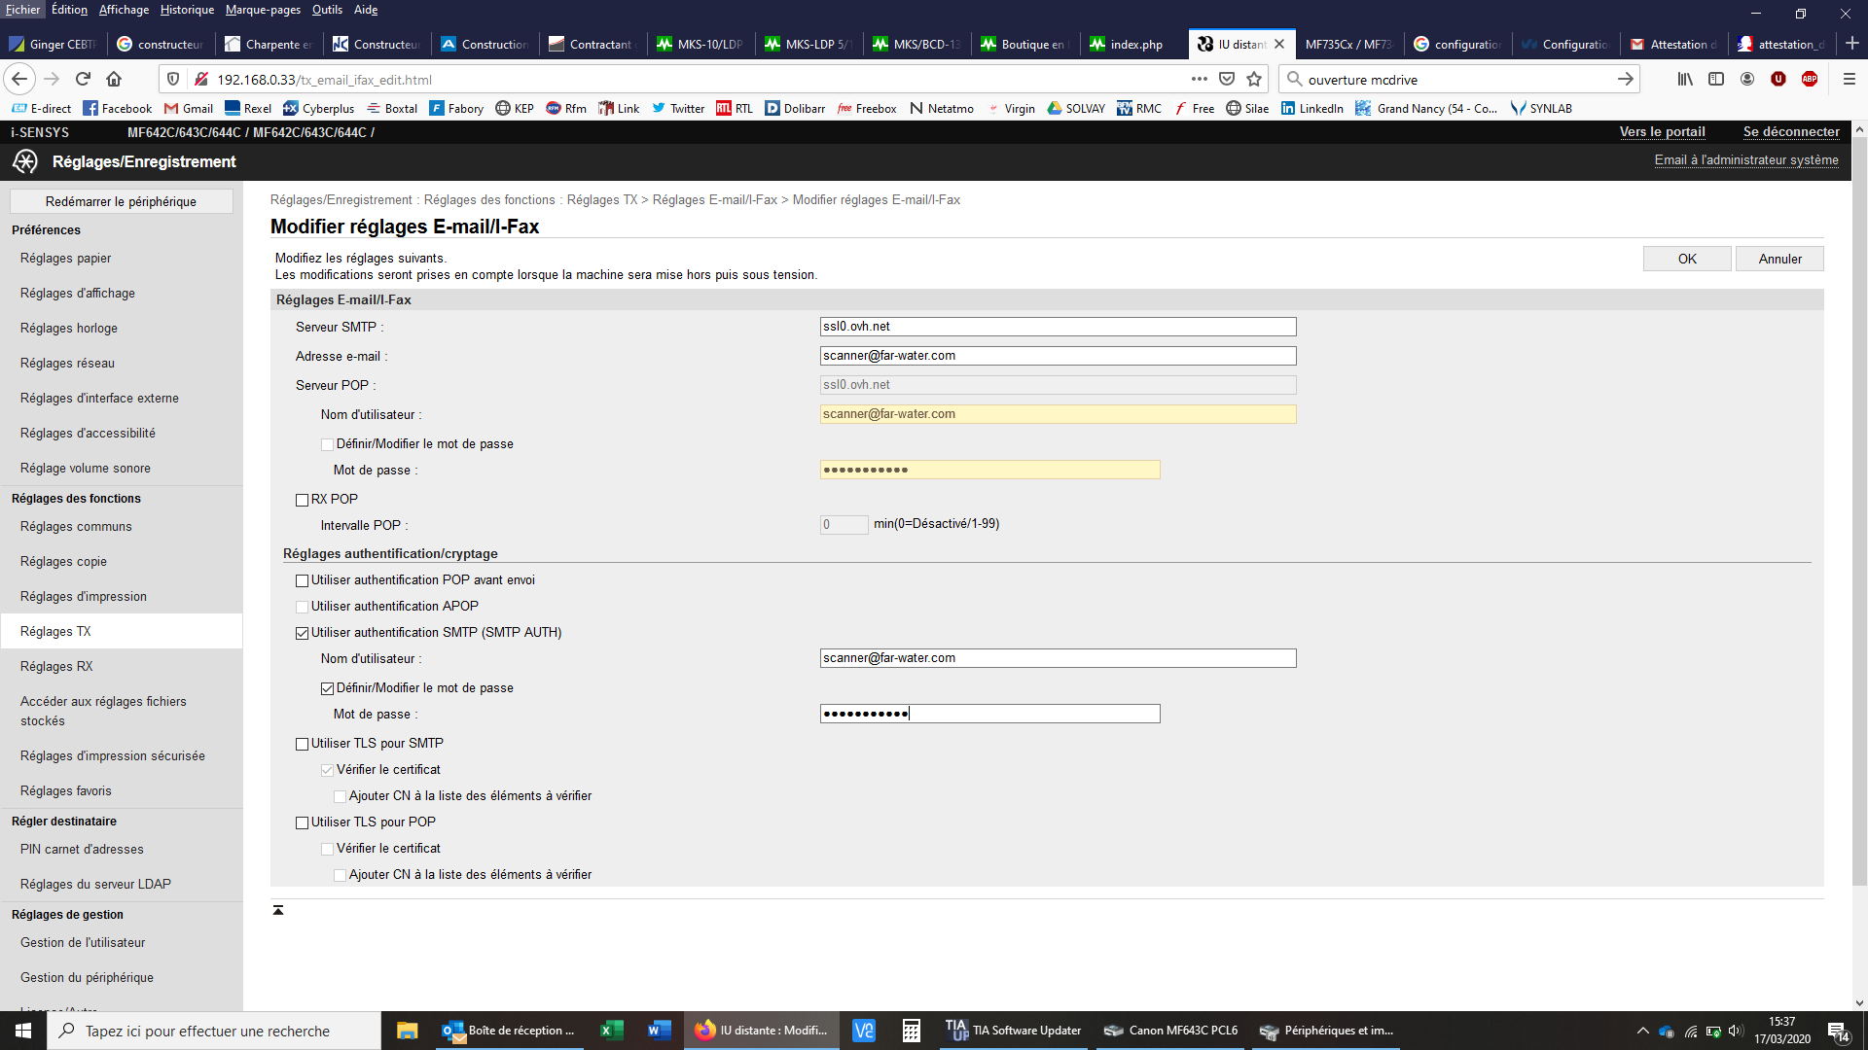The image size is (1868, 1050).
Task: Click the OK button to save the settings
Action: [x=1686, y=259]
